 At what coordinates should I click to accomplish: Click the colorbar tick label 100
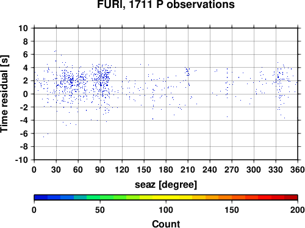click(x=166, y=210)
